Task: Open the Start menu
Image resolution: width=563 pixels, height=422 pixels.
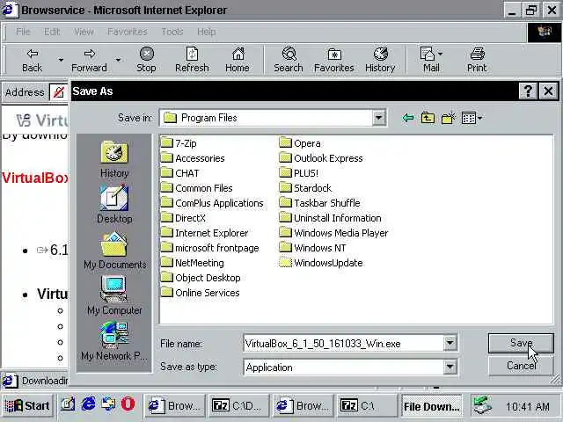Action: pyautogui.click(x=27, y=405)
